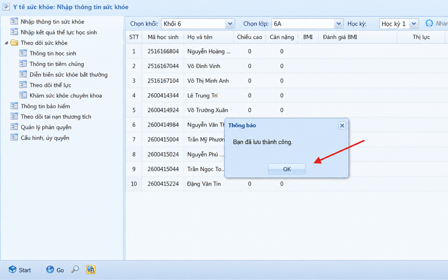Screen dimensions: 448x280
Task: Click Chiều cao cell of Nguyễn Hoàng row
Action: [249, 51]
